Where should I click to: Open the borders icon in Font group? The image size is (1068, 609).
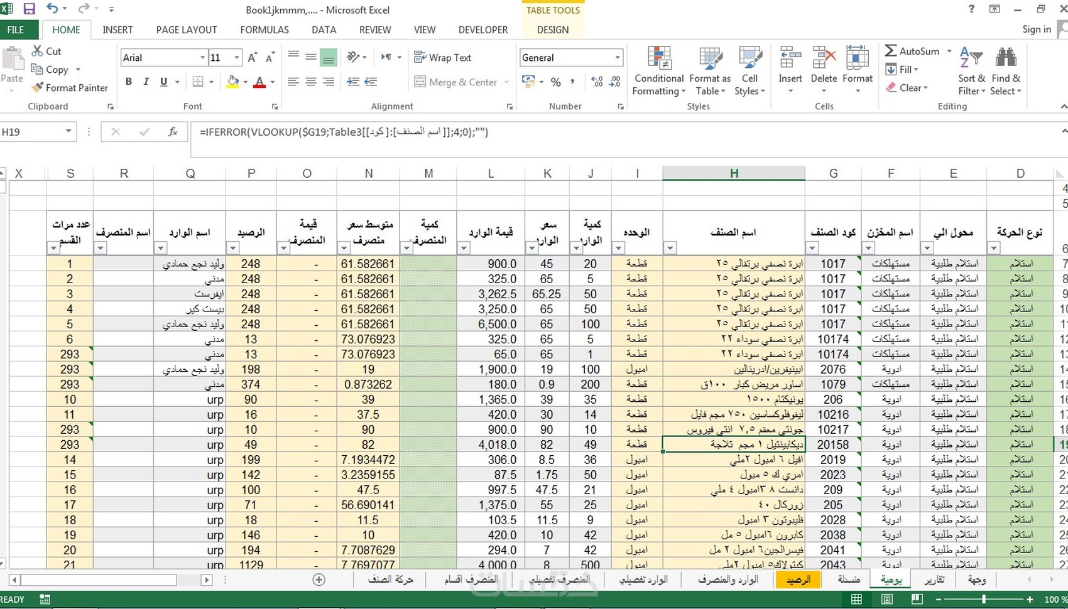[x=198, y=82]
